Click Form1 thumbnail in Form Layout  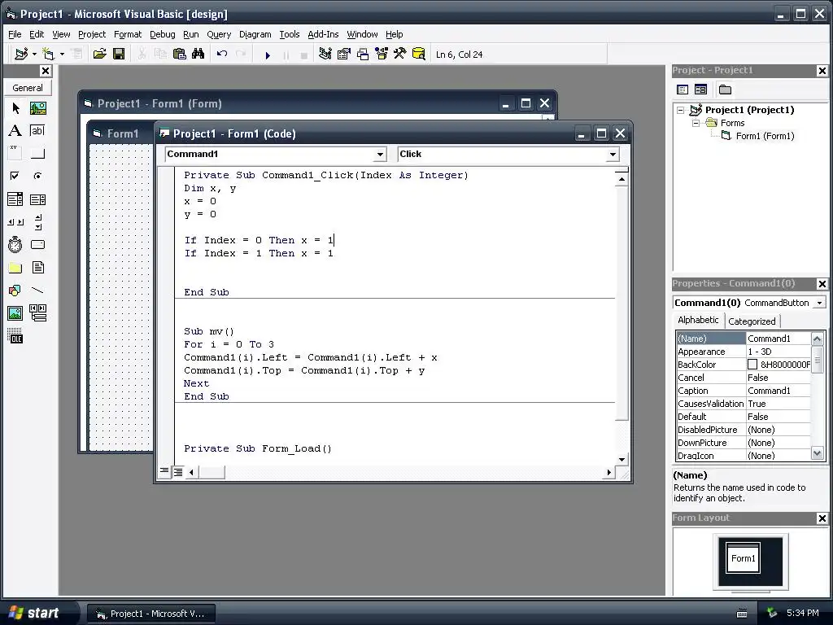pos(743,557)
